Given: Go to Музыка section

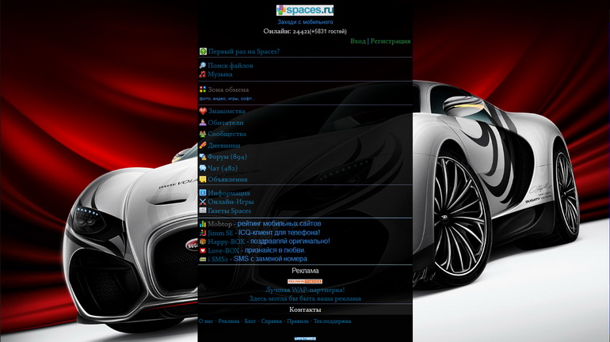Looking at the screenshot, I should 219,74.
